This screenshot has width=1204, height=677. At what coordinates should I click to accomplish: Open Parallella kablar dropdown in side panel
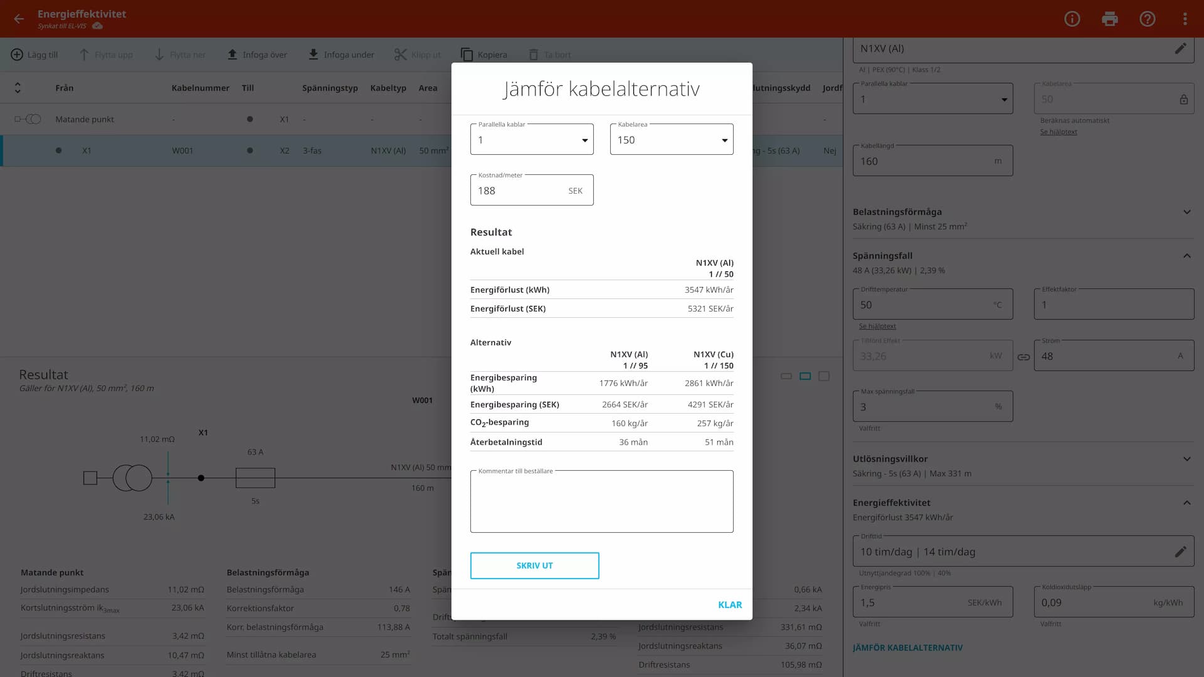(x=932, y=98)
